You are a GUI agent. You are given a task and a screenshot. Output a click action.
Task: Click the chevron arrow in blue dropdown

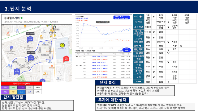(x=127, y=17)
